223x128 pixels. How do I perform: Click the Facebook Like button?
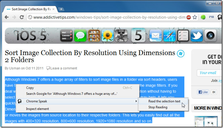click(203, 92)
